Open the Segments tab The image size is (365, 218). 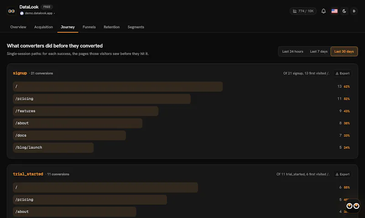coord(136,27)
